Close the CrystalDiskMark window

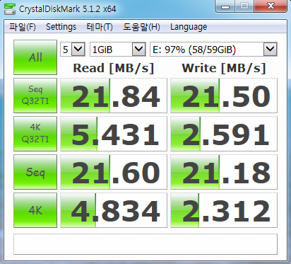(271, 6)
